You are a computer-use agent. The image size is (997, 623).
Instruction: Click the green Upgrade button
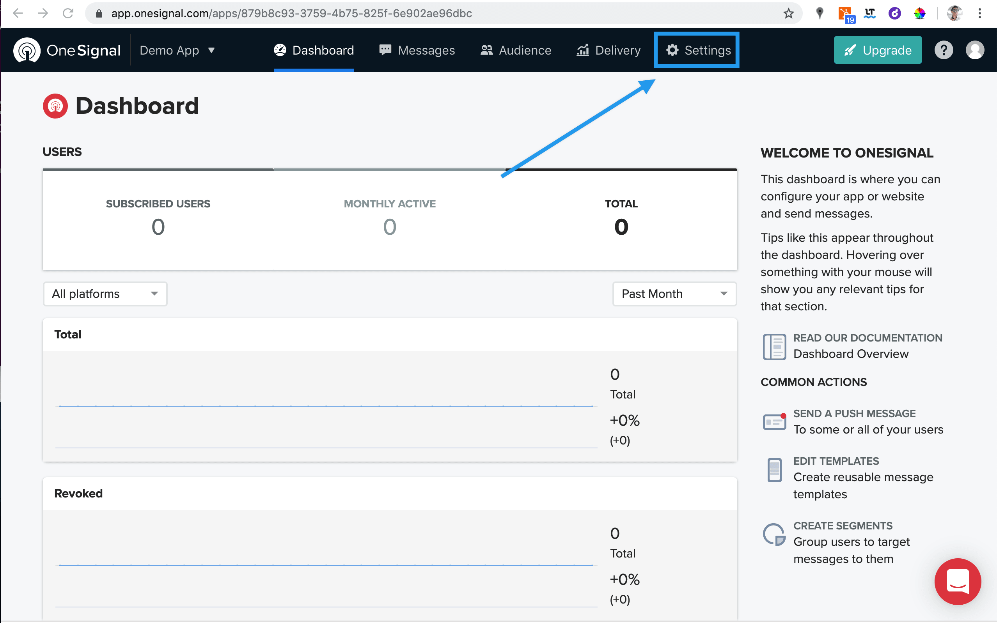[x=878, y=50]
